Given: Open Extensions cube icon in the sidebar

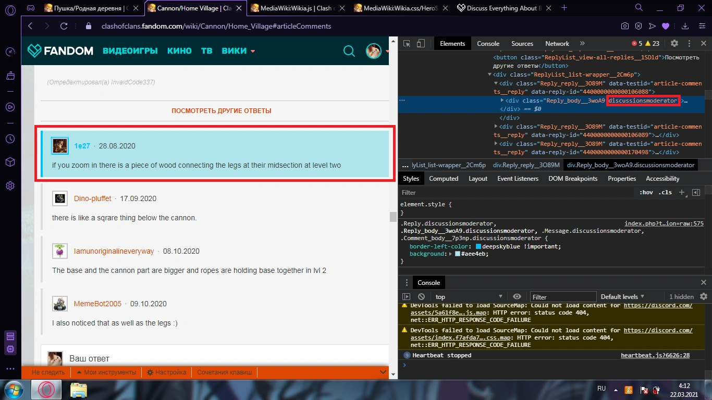Looking at the screenshot, I should point(10,162).
